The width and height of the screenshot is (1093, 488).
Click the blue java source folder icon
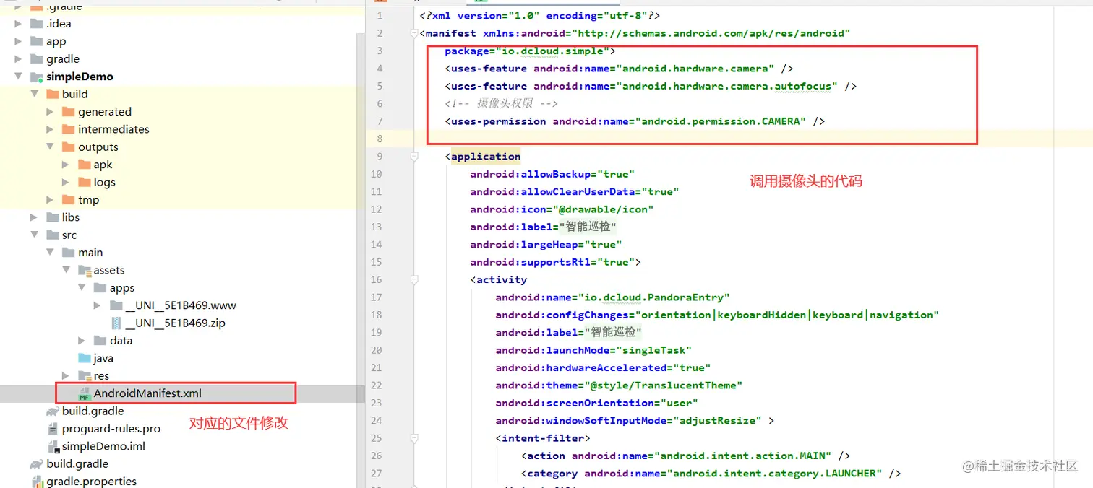[85, 358]
